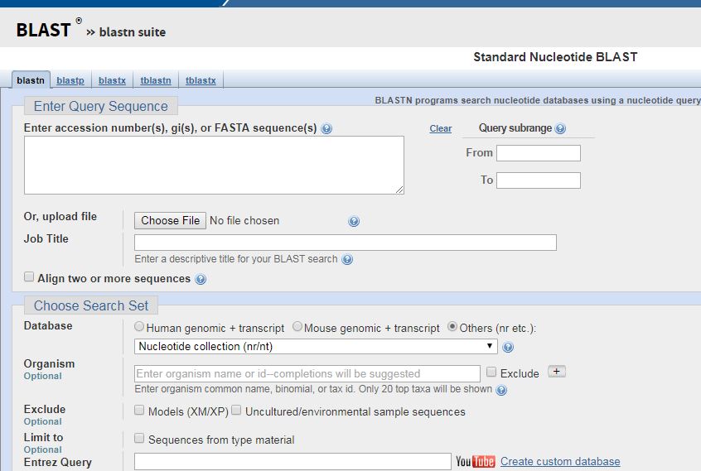
Task: Switch to the blastp tab
Action: [70, 80]
